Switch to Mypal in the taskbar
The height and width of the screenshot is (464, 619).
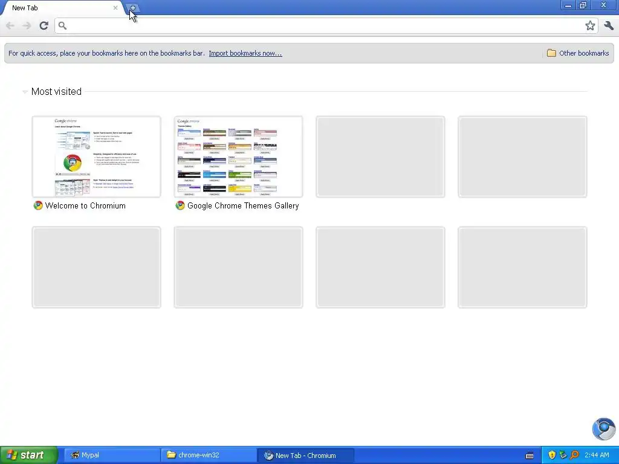coord(112,455)
